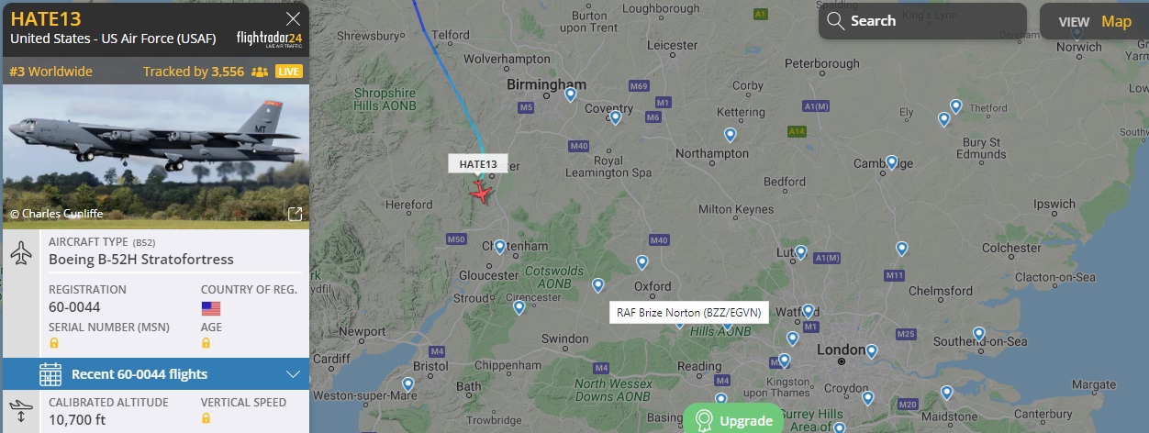Click the red B-52 aircraft icon on map
This screenshot has width=1149, height=433.
[480, 192]
